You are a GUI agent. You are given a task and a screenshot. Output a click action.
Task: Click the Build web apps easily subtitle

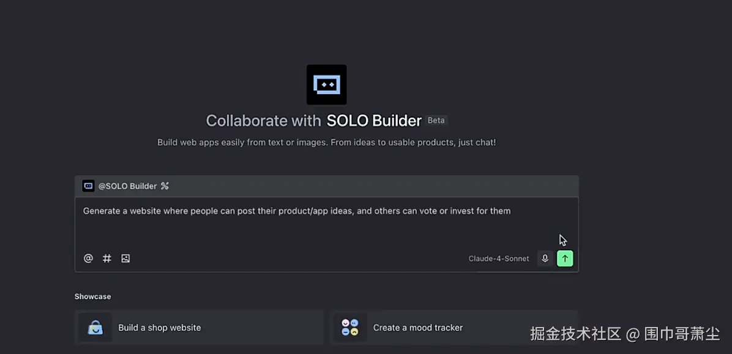(x=326, y=143)
